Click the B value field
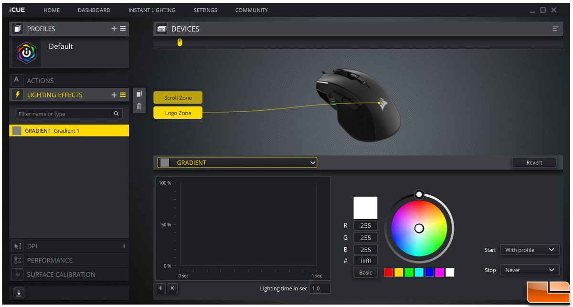The image size is (573, 307). tap(366, 250)
